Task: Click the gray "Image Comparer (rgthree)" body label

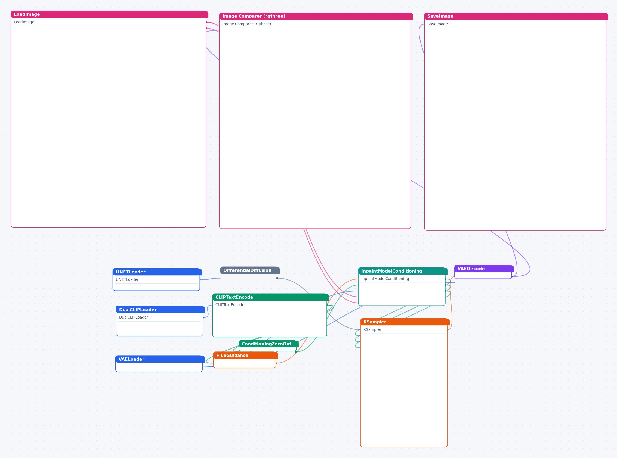Action: [247, 24]
